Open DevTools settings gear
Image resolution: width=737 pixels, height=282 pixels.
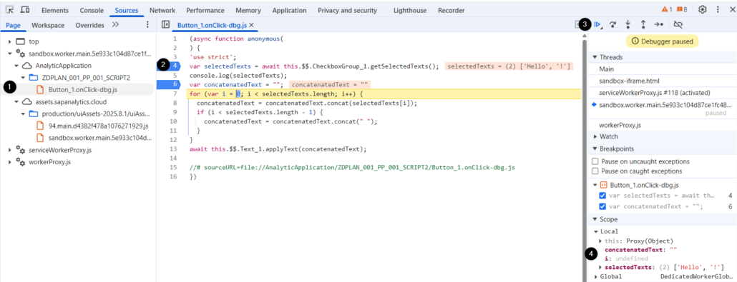(x=702, y=9)
